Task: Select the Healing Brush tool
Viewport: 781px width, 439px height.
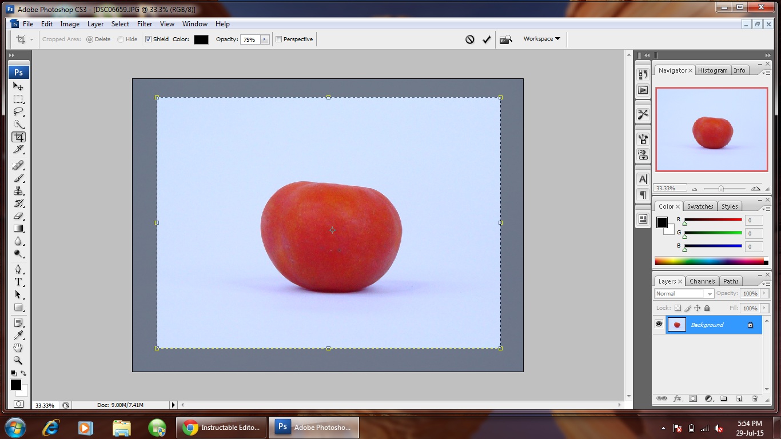Action: click(x=18, y=165)
